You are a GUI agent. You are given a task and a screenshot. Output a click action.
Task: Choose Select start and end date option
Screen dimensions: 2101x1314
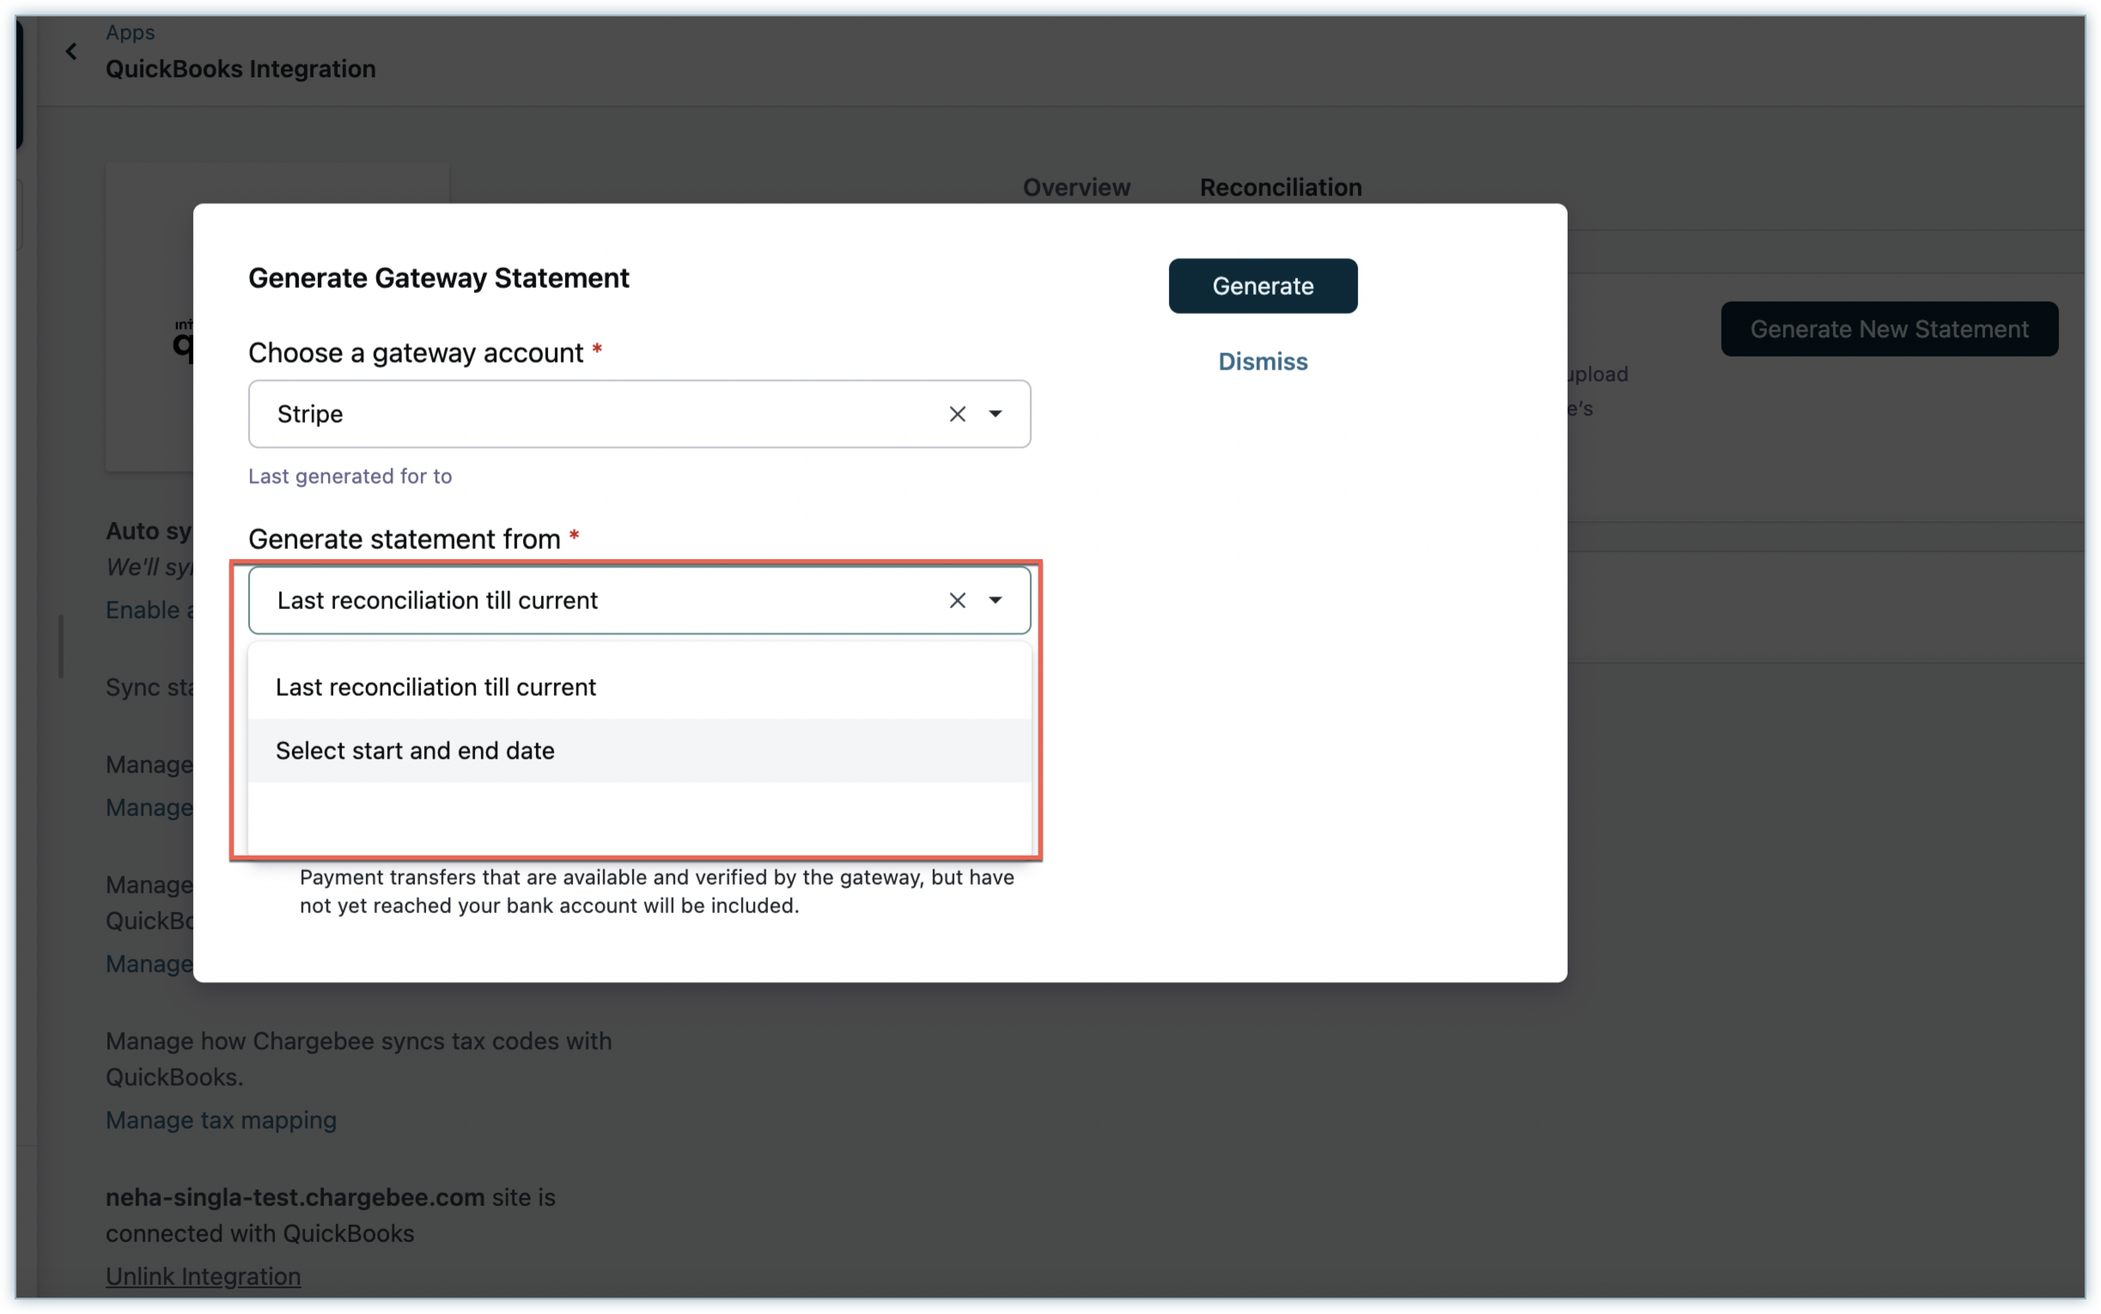tap(414, 751)
